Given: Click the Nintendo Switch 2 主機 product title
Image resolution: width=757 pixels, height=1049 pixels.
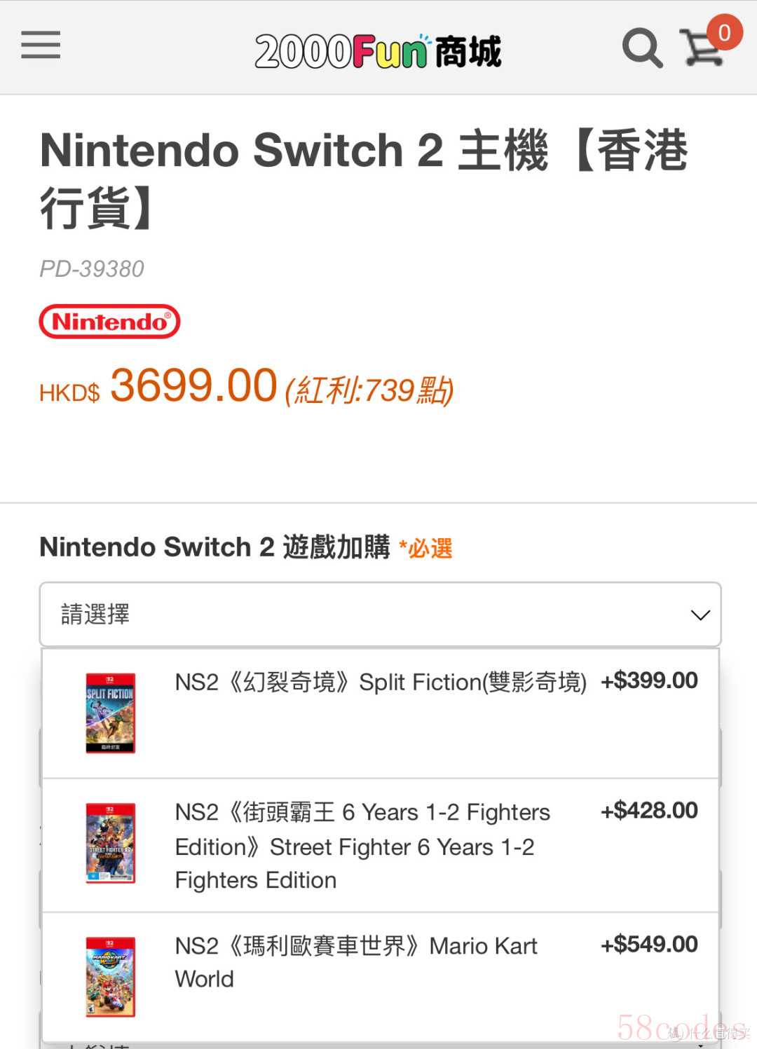Looking at the screenshot, I should pos(364,178).
